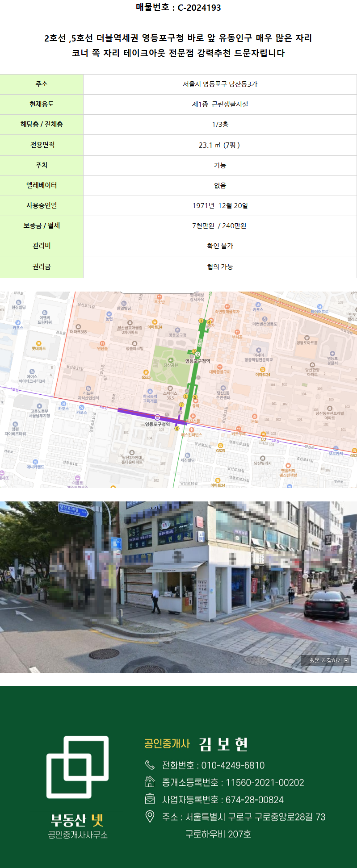Click the 연탄불 restaurant pin on the map
Viewport: 357px width, 868px height.
point(102,343)
